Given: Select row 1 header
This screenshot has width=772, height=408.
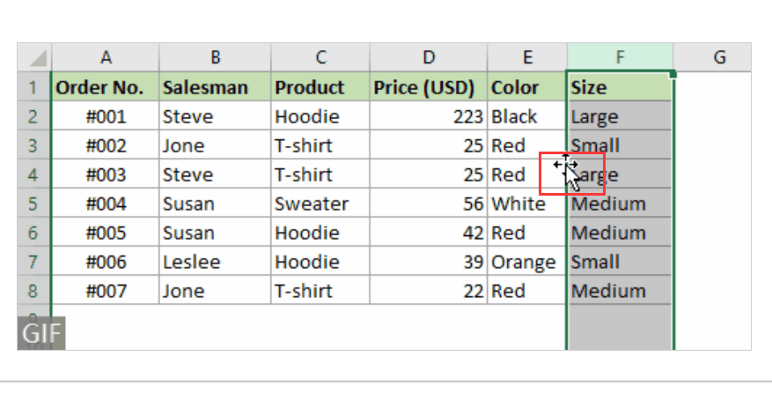Looking at the screenshot, I should [x=33, y=87].
